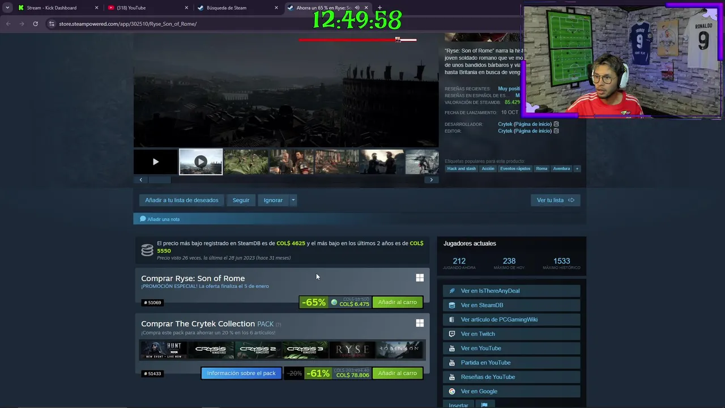The width and height of the screenshot is (725, 408).
Task: View site information icon in address bar
Action: coord(52,24)
